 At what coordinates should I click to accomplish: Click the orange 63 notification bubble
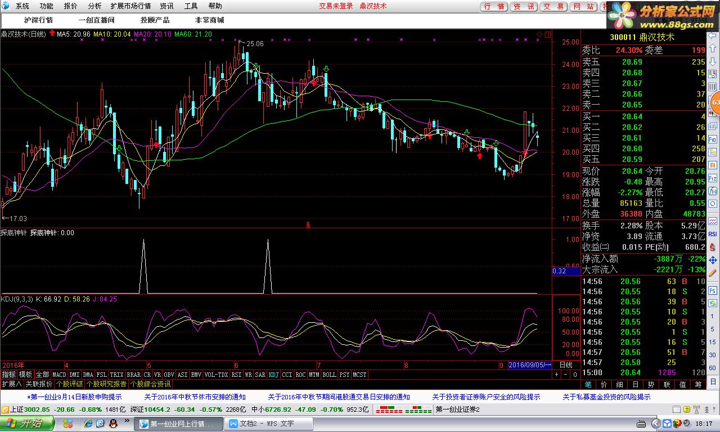click(715, 103)
